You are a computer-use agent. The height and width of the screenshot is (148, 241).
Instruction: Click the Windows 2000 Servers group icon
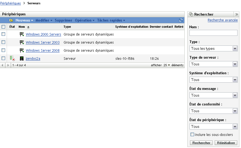click(x=22, y=34)
